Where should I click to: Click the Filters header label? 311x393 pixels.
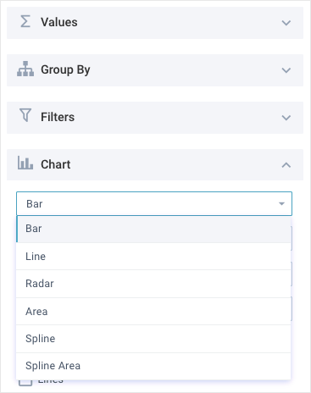coord(58,117)
